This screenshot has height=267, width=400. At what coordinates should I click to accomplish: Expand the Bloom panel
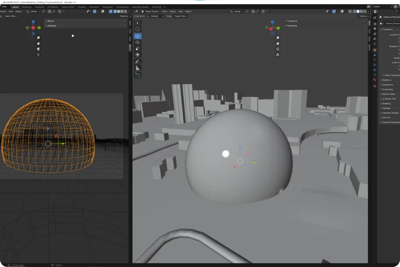click(x=86, y=21)
